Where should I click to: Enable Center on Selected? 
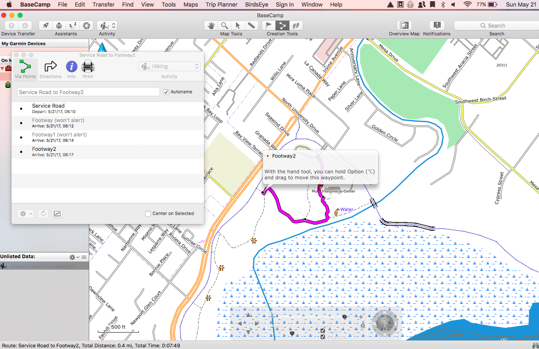point(148,214)
